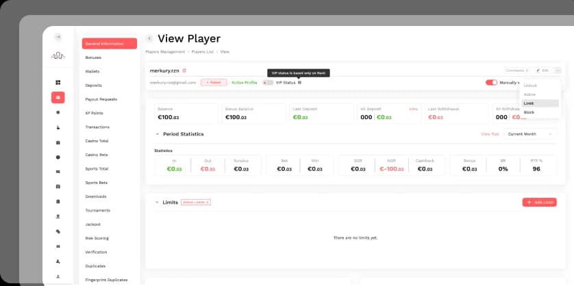Collapse the Period Statistics section

(157, 134)
